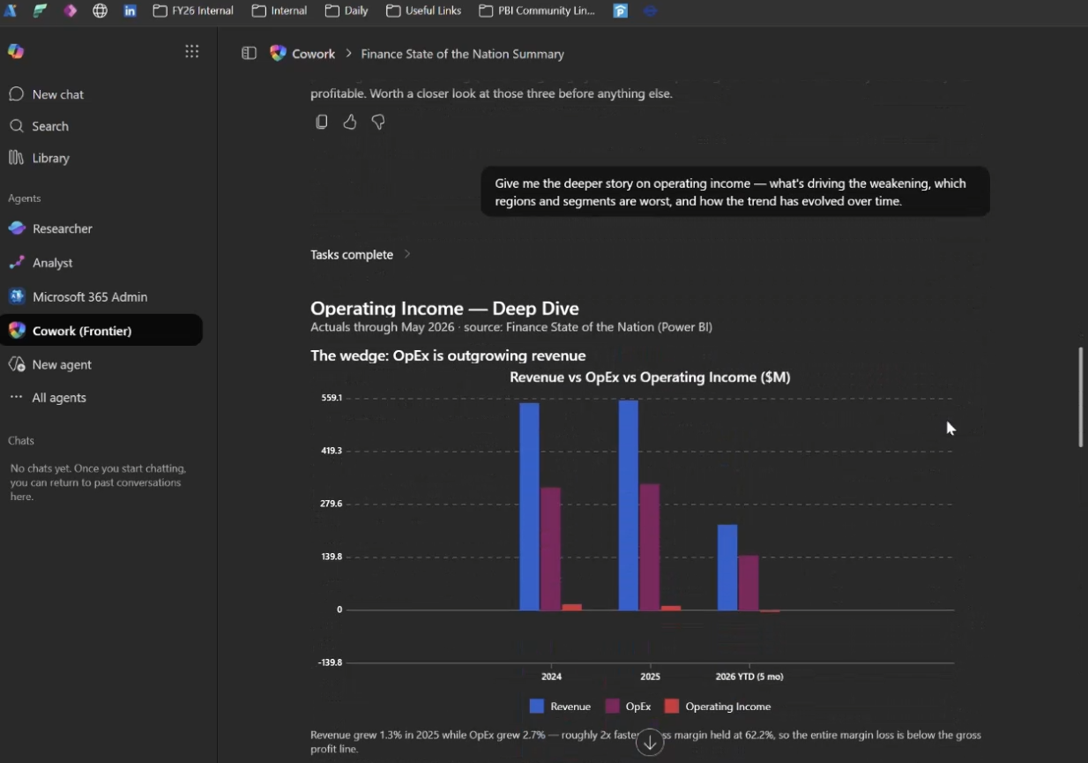1088x763 pixels.
Task: Open the Internal bookmark folder
Action: [x=279, y=11]
